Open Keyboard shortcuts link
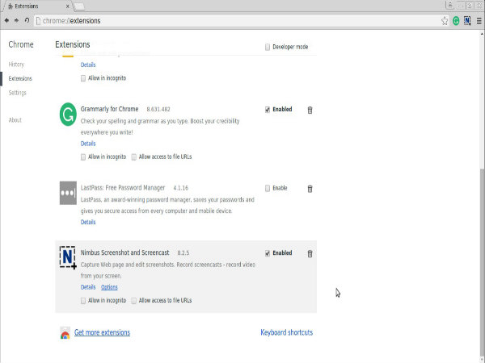 click(286, 332)
